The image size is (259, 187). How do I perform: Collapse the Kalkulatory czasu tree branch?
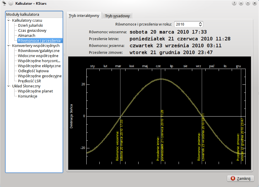(x=9, y=21)
